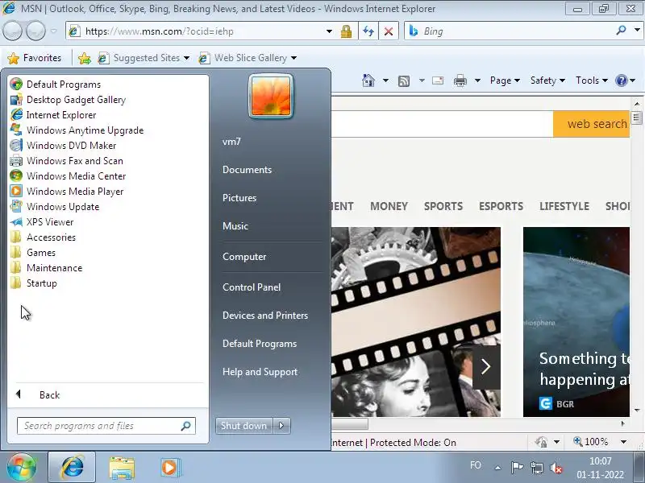Open search provider dropdown arrow
Viewport: 645px width, 483px height.
tap(637, 30)
